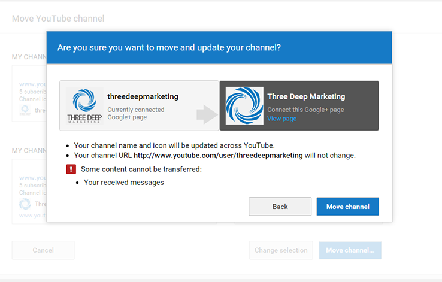Open the View page link
Image resolution: width=442 pixels, height=282 pixels.
282,119
